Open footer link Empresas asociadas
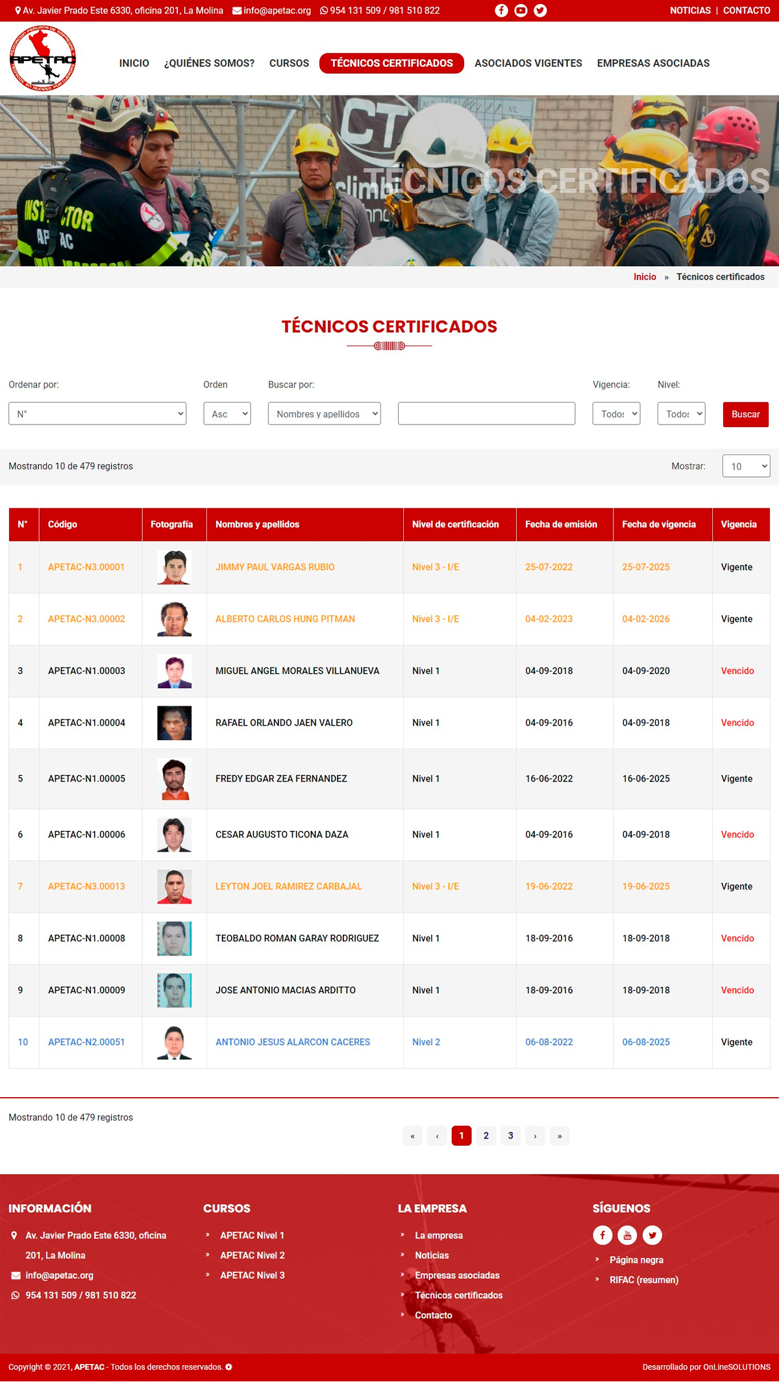 [x=457, y=1275]
